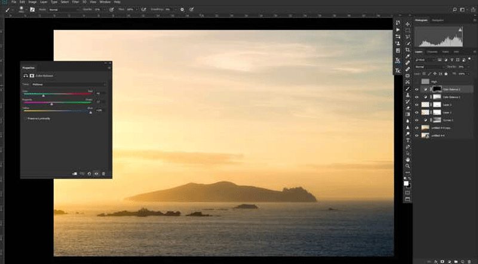This screenshot has width=478, height=264.
Task: Select the Move tool in the toolbar
Action: (407, 24)
